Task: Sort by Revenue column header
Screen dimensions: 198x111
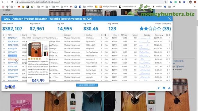Action: [x=159, y=35]
